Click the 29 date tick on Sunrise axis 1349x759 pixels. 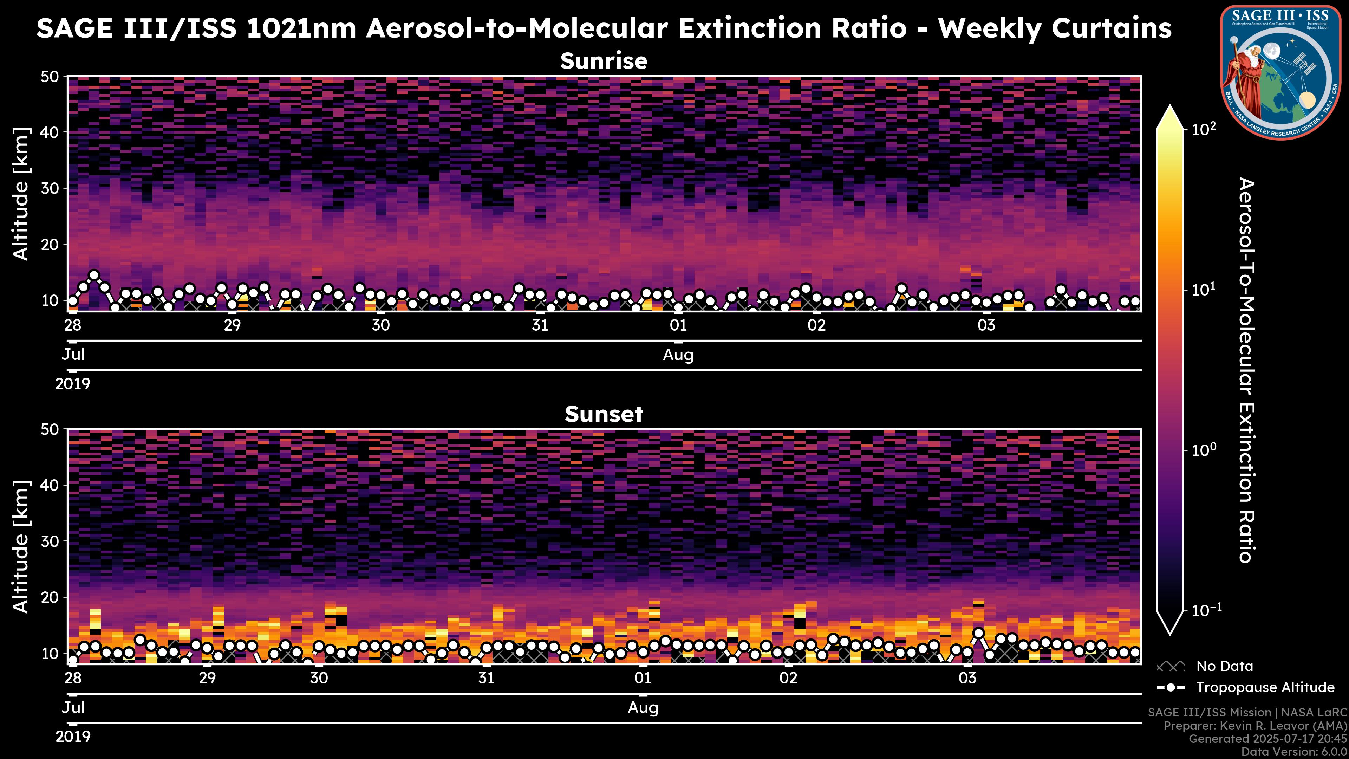[x=233, y=325]
